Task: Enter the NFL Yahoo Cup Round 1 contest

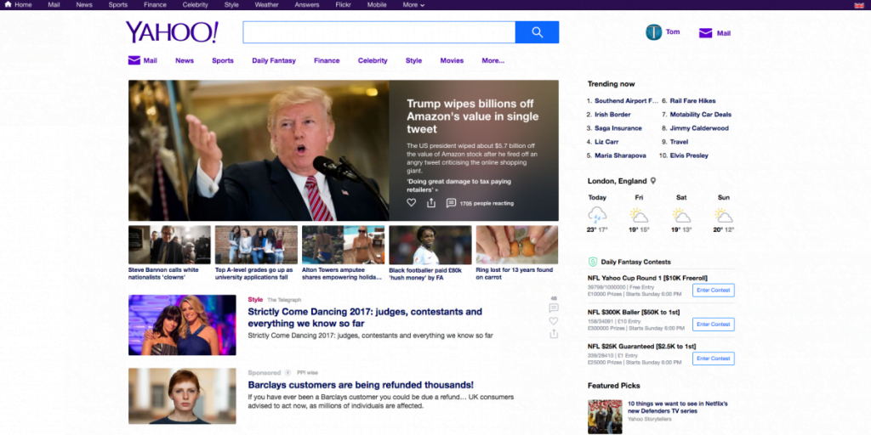Action: [x=714, y=290]
